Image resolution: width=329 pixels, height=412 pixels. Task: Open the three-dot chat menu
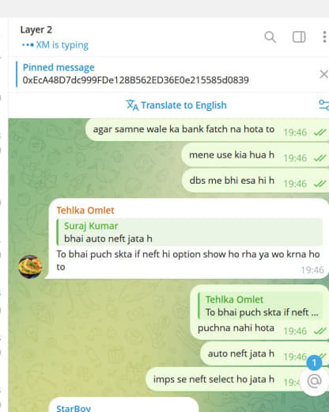pyautogui.click(x=324, y=37)
